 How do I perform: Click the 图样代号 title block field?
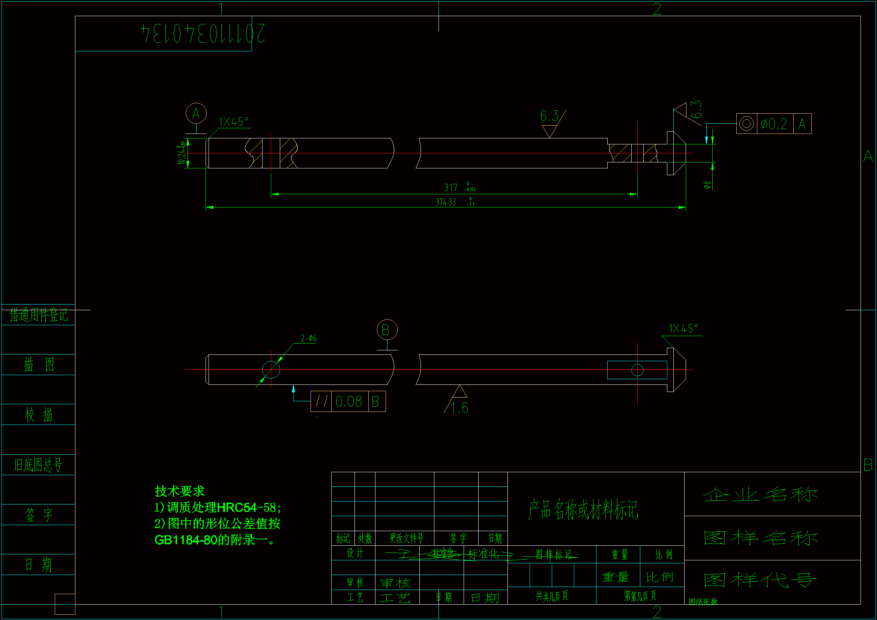pyautogui.click(x=760, y=581)
